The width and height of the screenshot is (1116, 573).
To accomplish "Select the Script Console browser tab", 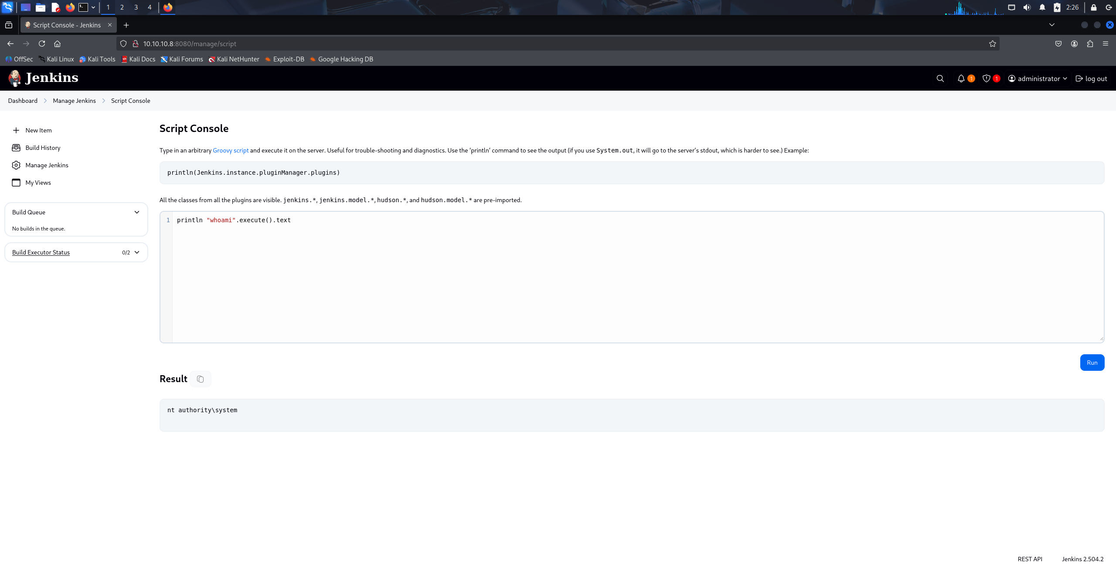I will pyautogui.click(x=67, y=25).
